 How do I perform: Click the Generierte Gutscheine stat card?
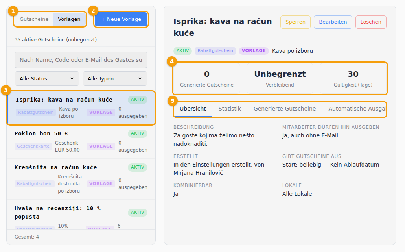click(x=207, y=78)
